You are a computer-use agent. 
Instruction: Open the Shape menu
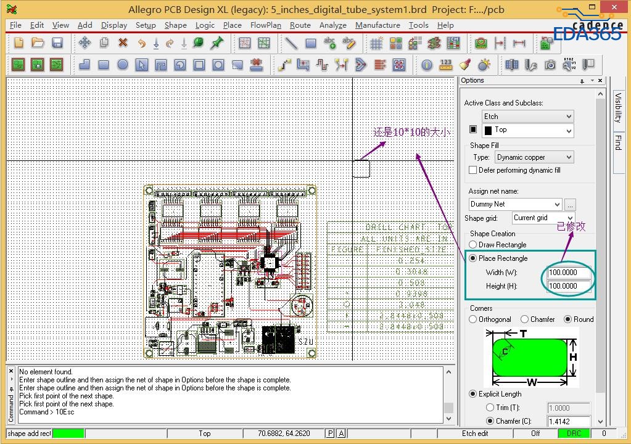click(x=175, y=25)
